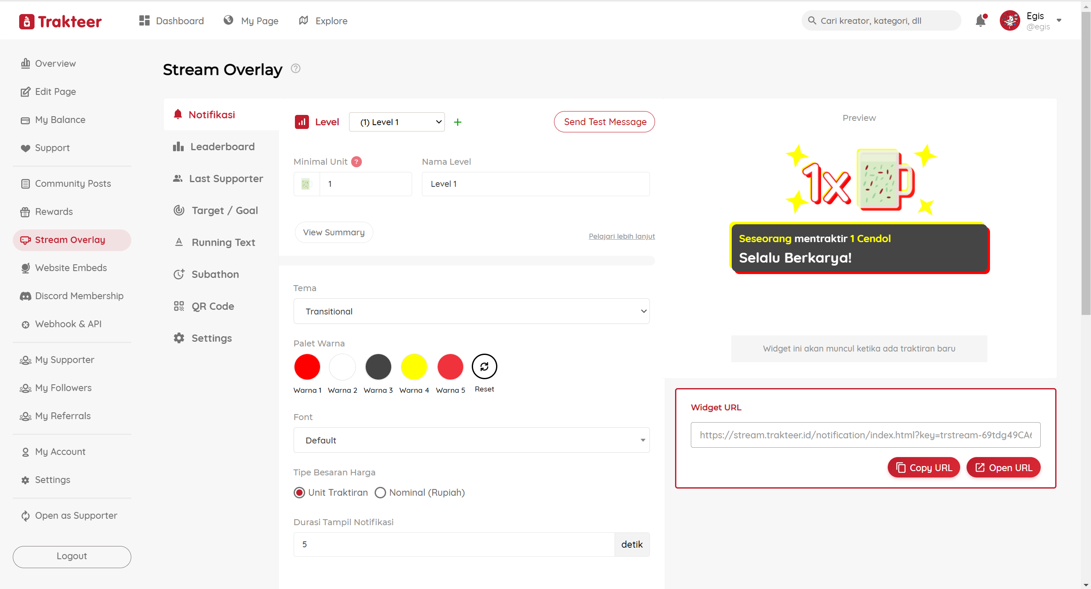Click the help question mark beside Stream Overlay
The width and height of the screenshot is (1091, 589).
click(x=295, y=69)
